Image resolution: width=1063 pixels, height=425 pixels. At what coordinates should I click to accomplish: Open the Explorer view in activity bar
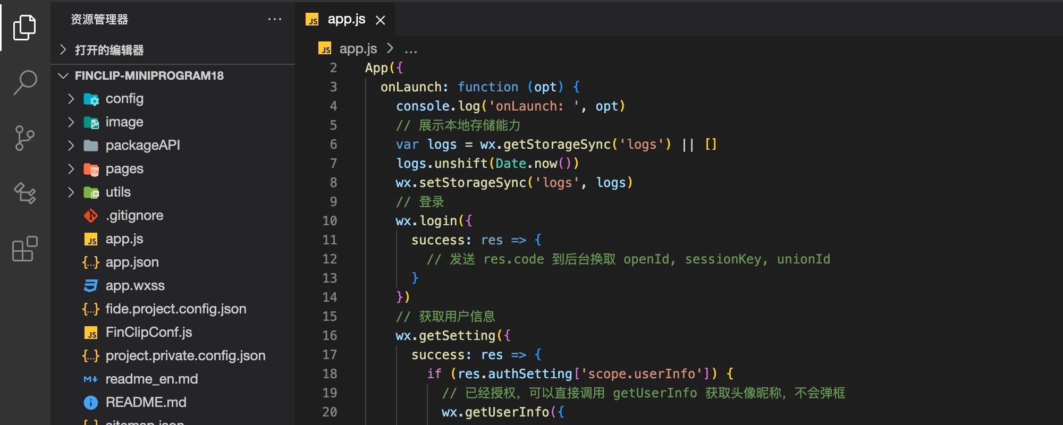[24, 27]
